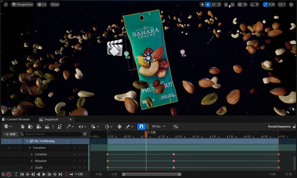This screenshot has width=297, height=178.
Task: Activate the Rotate tool
Action: (x=213, y=5)
